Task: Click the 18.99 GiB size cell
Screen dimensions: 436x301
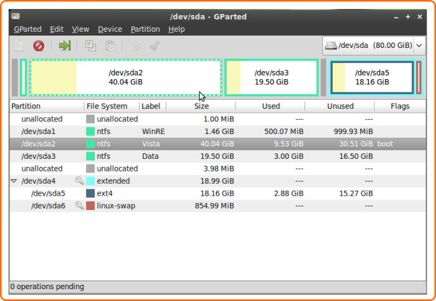Action: coord(217,181)
